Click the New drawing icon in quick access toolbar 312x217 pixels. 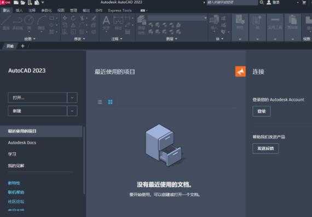tap(16, 3)
